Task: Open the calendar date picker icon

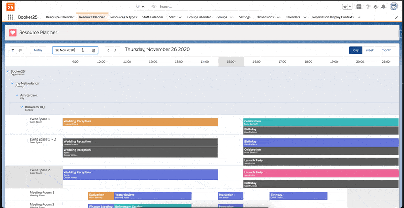Action: pos(94,50)
